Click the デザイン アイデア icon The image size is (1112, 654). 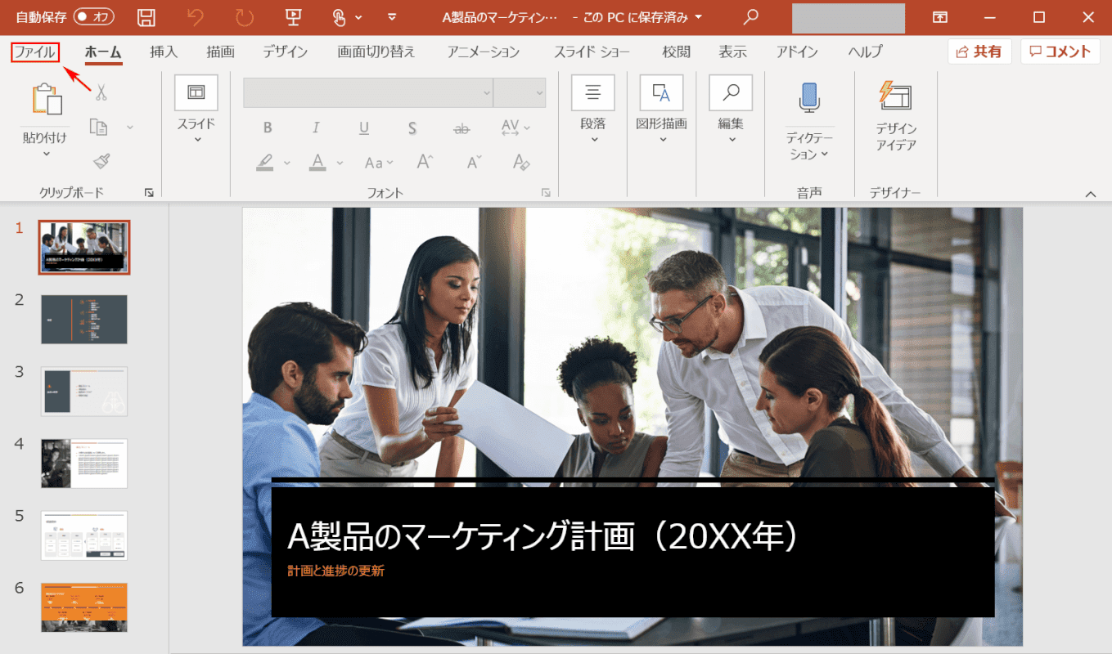coord(895,96)
